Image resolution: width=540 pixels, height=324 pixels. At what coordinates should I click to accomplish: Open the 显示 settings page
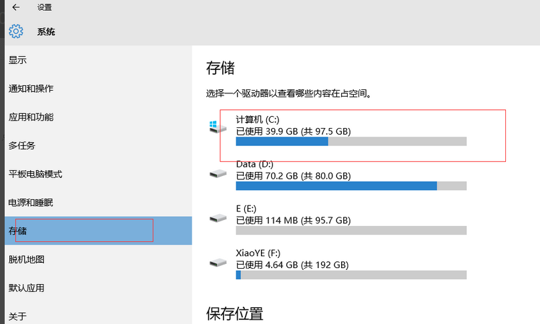18,60
